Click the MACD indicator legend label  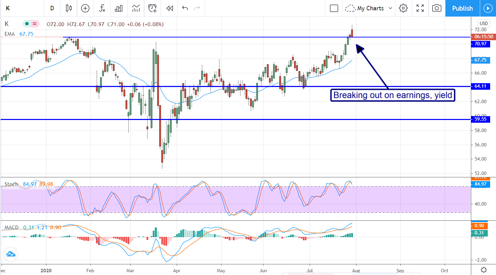[x=12, y=228]
